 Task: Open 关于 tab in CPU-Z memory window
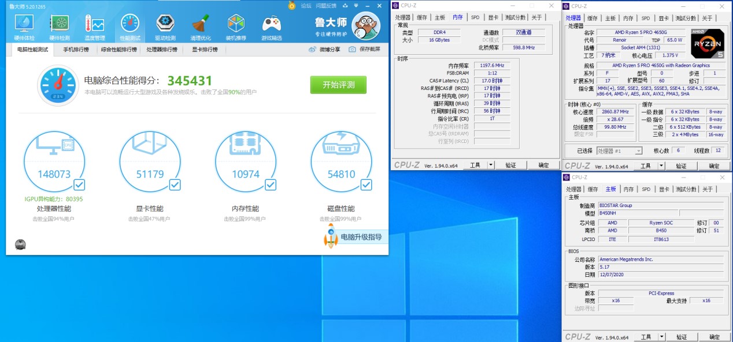coord(536,17)
